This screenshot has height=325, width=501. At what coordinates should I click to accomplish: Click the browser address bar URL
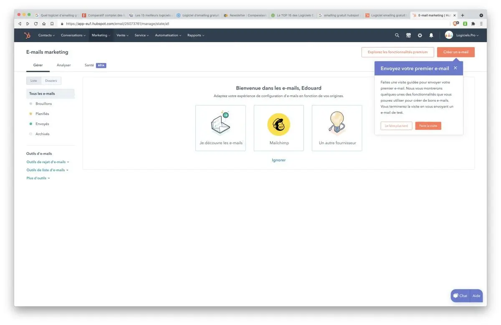click(117, 24)
